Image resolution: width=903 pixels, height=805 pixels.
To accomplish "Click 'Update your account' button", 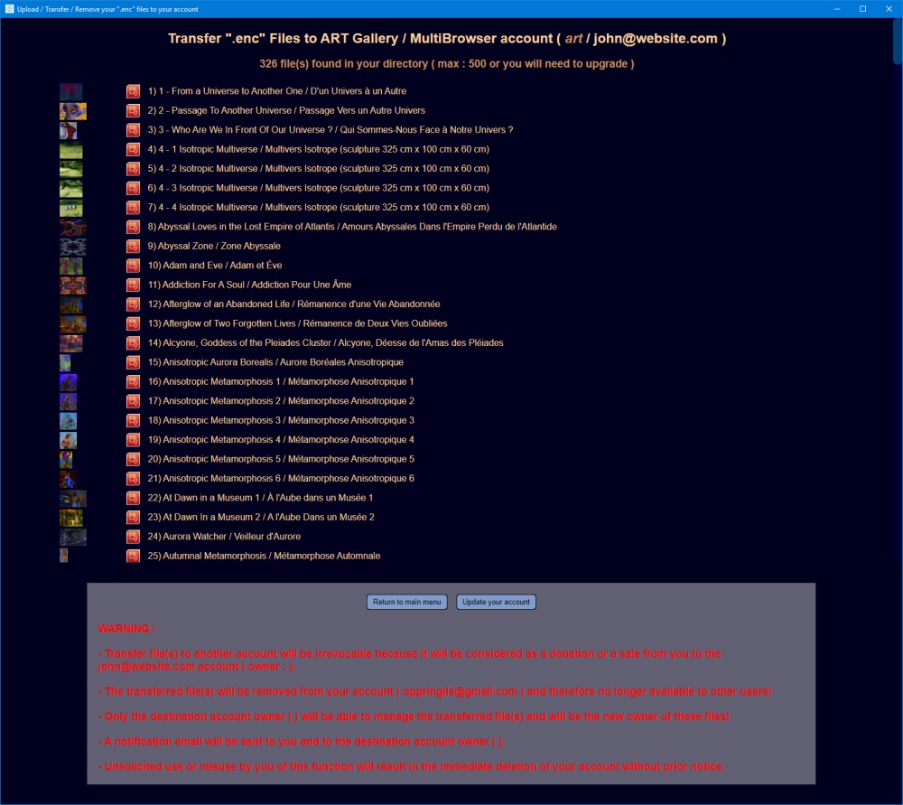I will point(496,602).
